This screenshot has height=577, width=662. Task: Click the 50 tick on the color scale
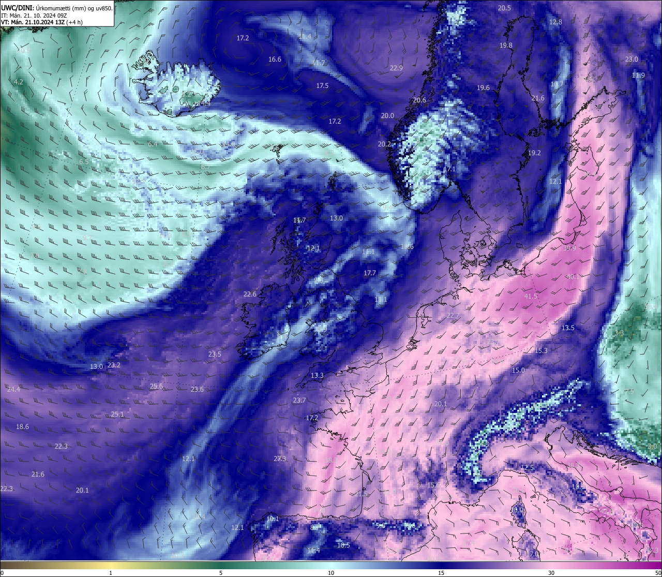tap(658, 573)
